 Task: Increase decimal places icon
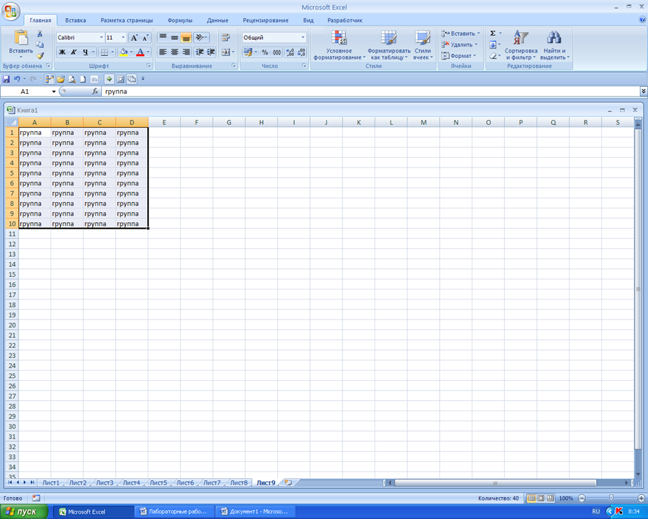pos(290,52)
